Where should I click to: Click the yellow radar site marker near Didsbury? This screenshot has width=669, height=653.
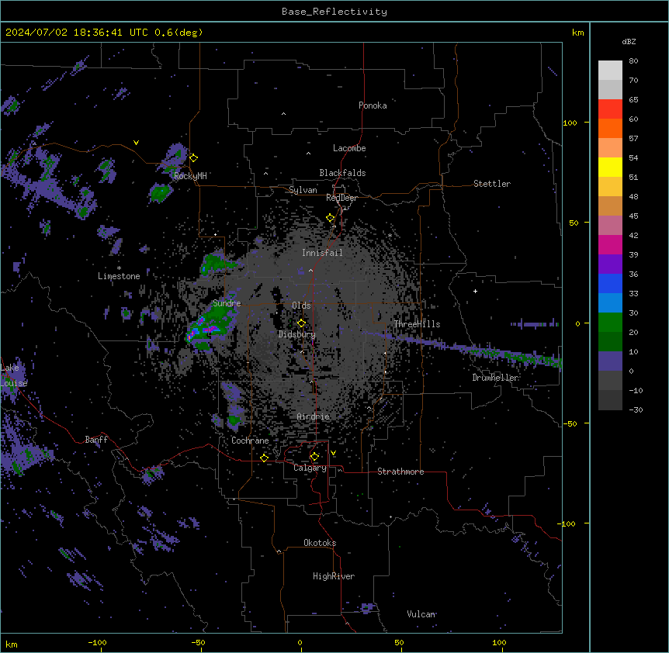(301, 323)
